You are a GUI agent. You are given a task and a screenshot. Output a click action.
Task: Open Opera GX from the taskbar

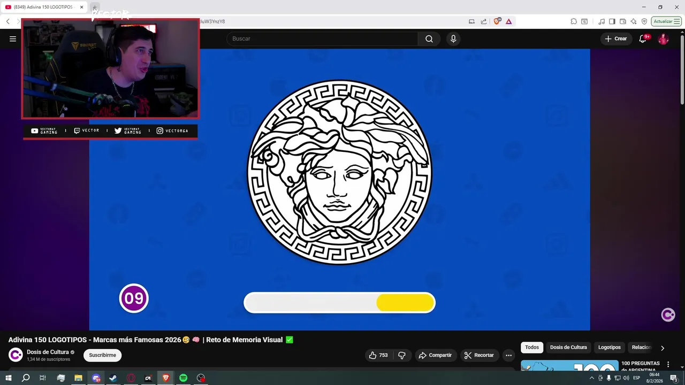131,378
